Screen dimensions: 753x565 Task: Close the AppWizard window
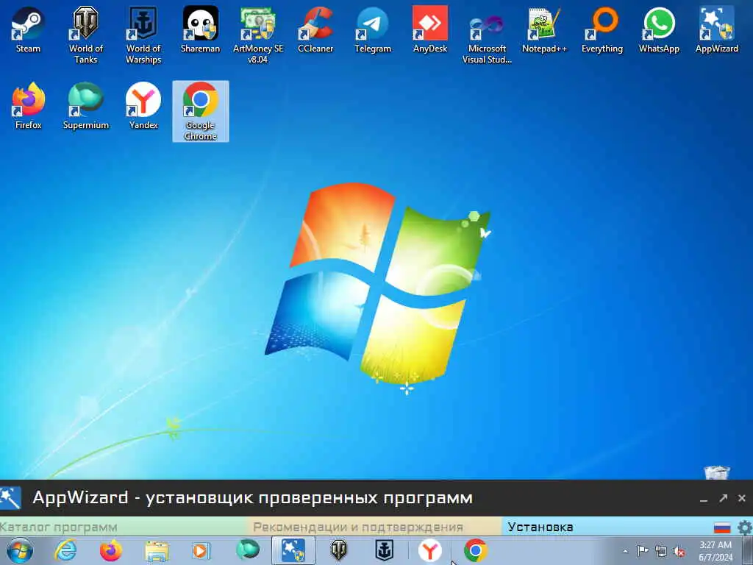tap(742, 498)
